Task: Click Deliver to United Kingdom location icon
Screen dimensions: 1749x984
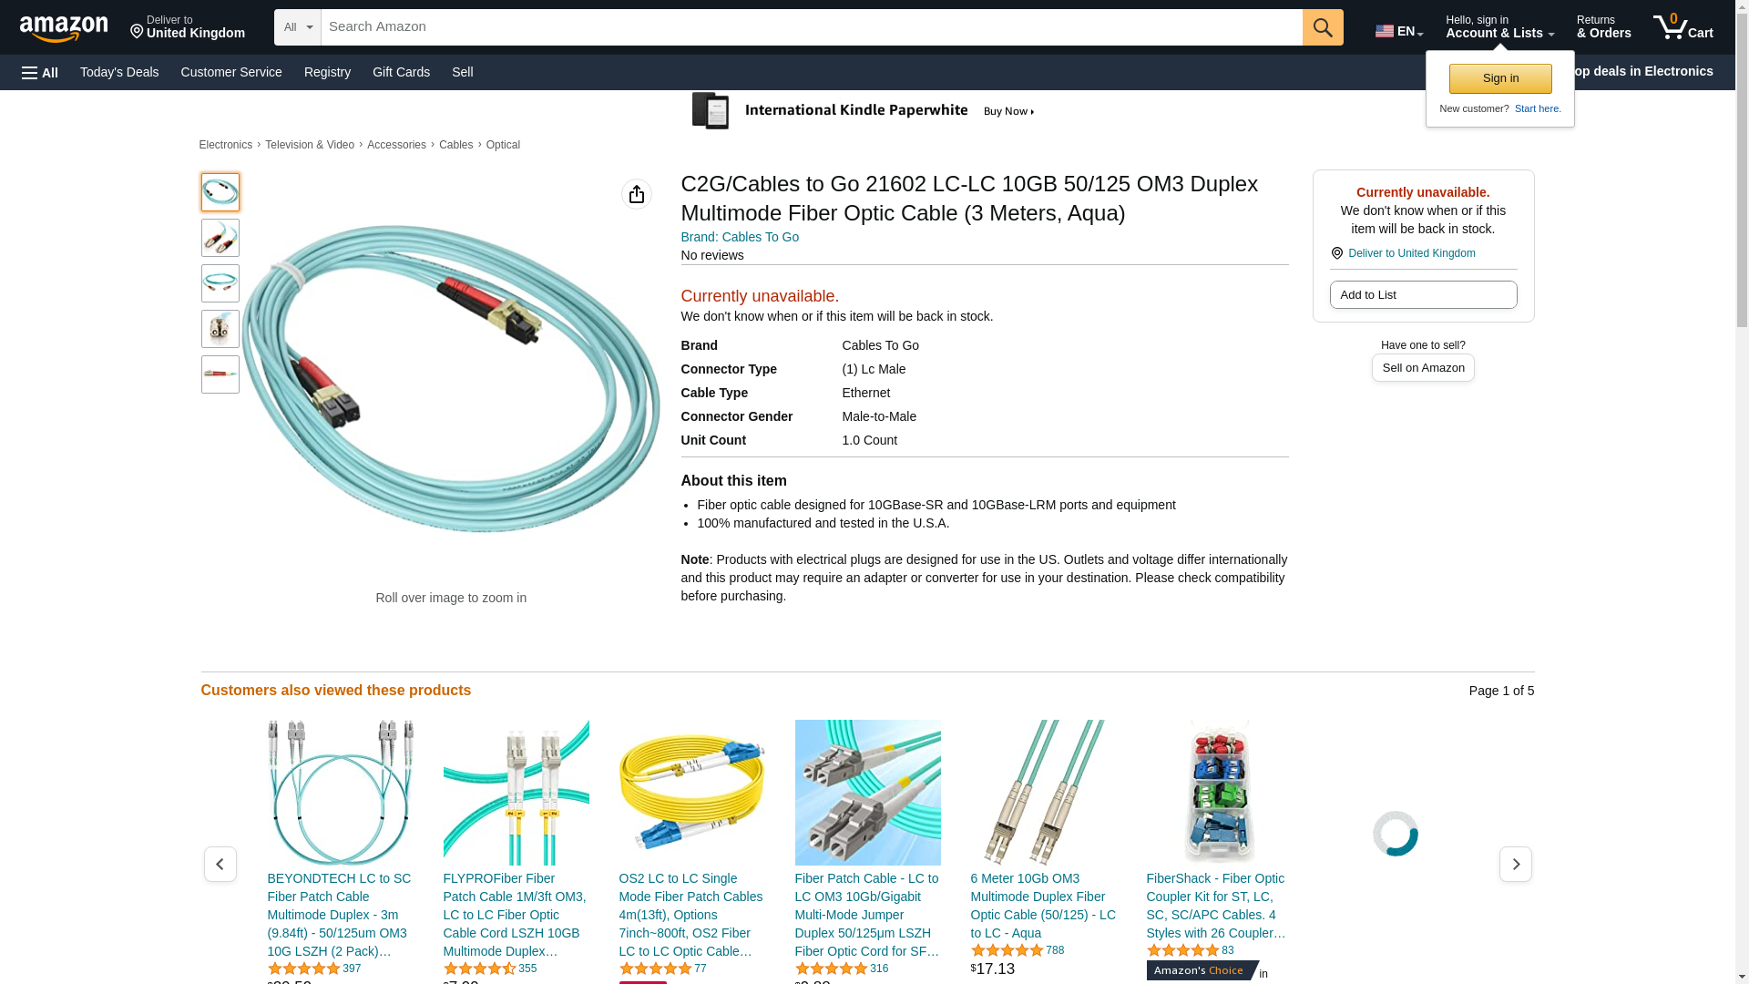Action: click(x=1336, y=253)
